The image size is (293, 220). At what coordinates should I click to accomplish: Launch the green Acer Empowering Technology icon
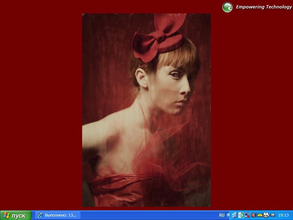(x=227, y=7)
